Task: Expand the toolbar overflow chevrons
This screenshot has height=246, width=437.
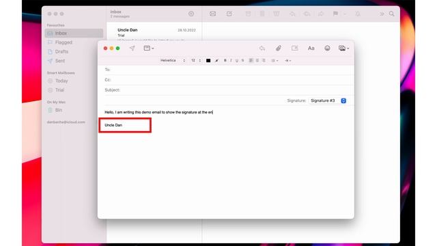Action: [382, 14]
